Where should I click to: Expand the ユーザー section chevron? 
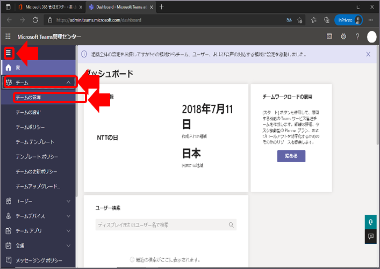(68, 201)
